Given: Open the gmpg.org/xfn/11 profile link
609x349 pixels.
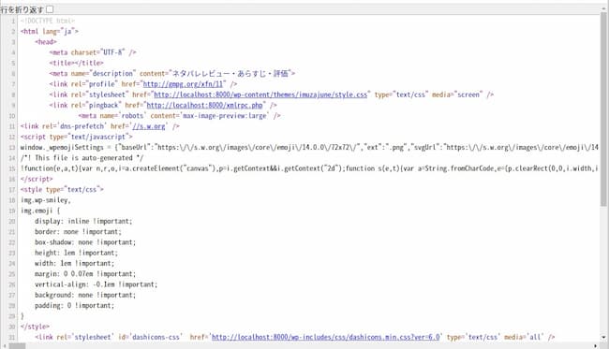Looking at the screenshot, I should [x=184, y=84].
